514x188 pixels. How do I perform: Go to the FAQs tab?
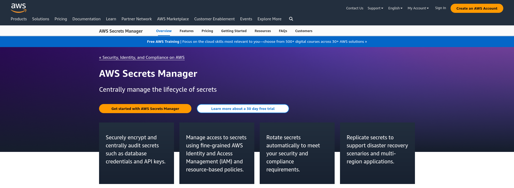[283, 31]
